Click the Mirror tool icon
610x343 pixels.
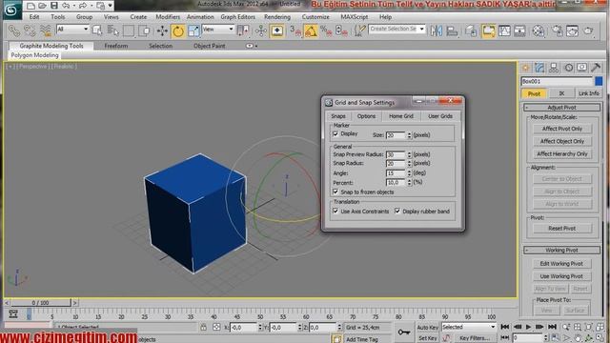437,30
